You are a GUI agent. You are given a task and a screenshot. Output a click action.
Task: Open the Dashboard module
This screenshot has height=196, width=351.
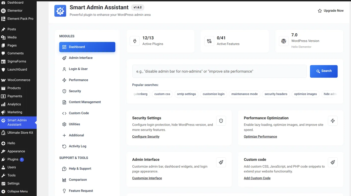87,47
